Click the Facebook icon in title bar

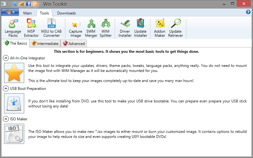[x=28, y=4]
